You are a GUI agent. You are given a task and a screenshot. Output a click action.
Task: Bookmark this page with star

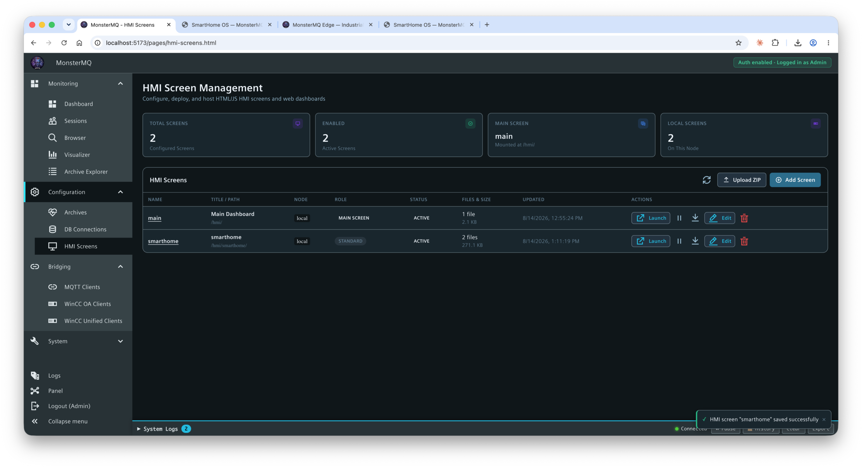pyautogui.click(x=738, y=43)
